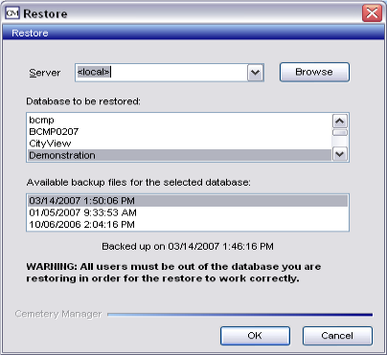Click the database list scroll up arrow

(x=340, y=121)
